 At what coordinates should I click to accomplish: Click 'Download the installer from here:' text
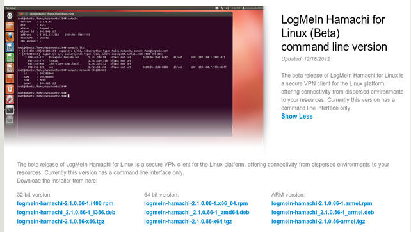(57, 181)
